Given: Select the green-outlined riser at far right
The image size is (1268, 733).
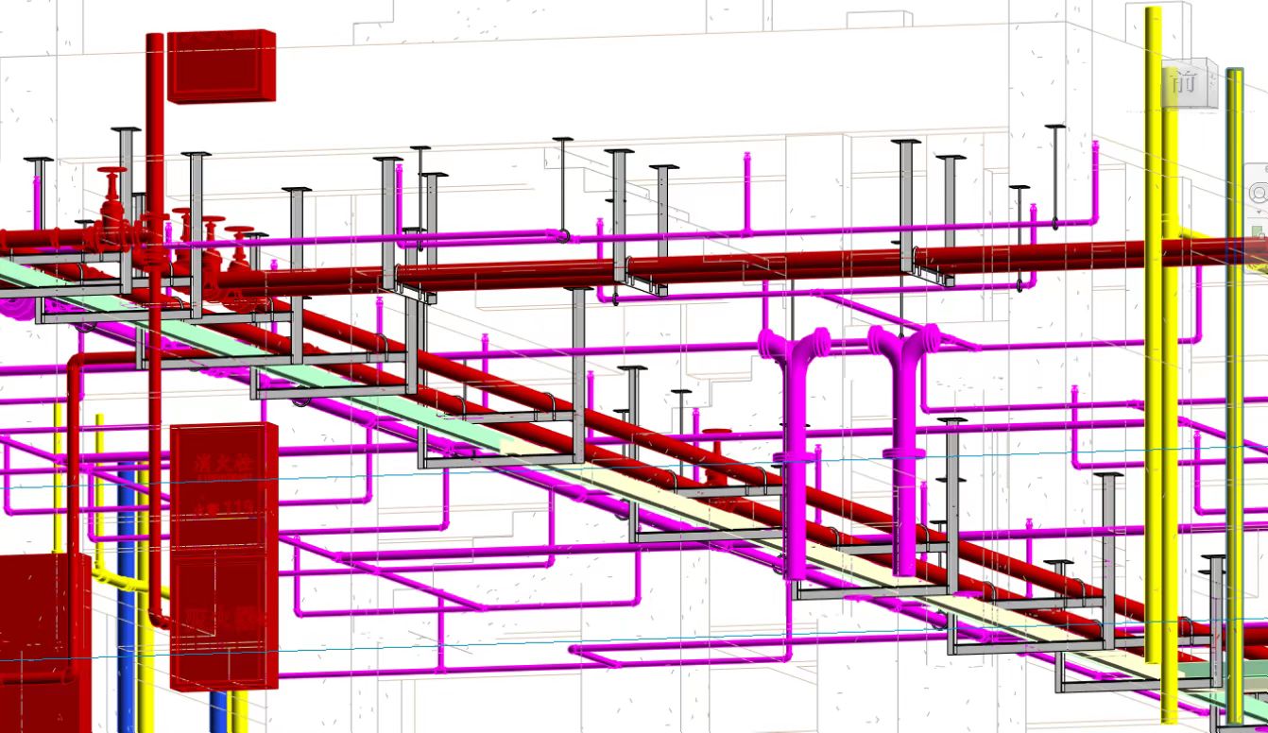Looking at the screenshot, I should 1234,397.
